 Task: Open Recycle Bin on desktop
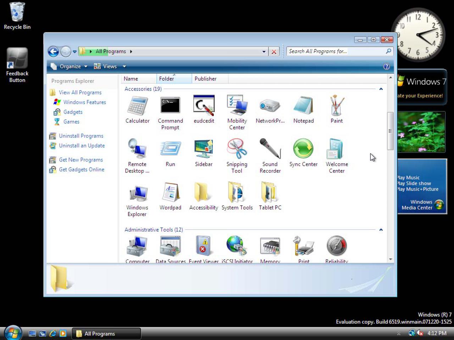coord(17,16)
